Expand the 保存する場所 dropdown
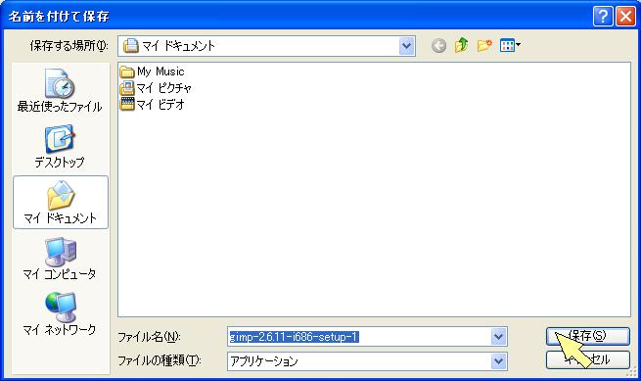The height and width of the screenshot is (381, 641). click(x=406, y=46)
